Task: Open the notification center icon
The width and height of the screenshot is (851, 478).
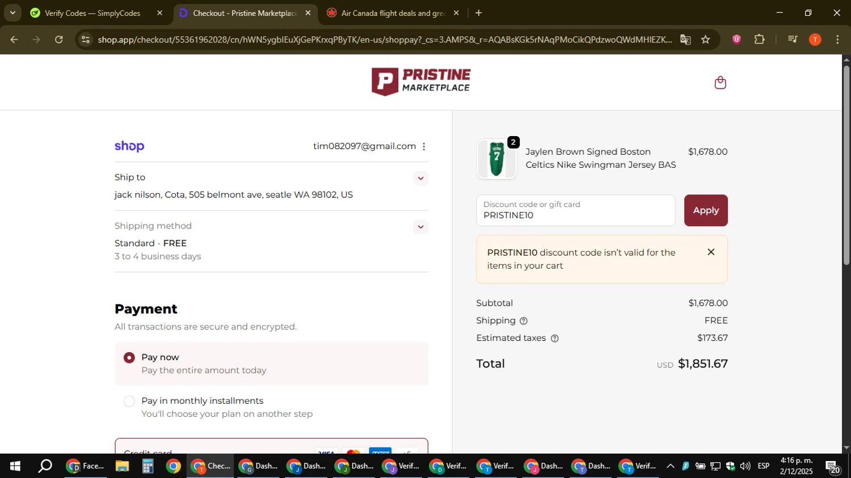Action: pos(833,467)
